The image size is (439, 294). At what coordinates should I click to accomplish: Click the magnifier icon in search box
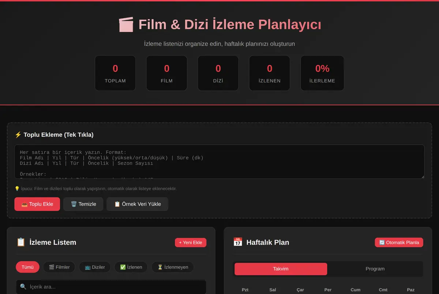23,287
